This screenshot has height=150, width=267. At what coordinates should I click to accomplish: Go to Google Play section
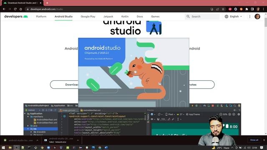[88, 17]
